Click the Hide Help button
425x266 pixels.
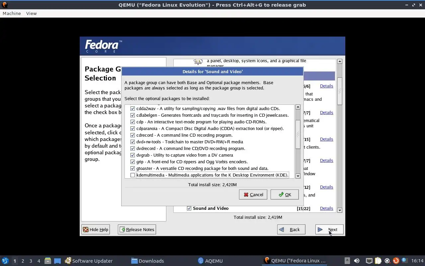pyautogui.click(x=96, y=229)
